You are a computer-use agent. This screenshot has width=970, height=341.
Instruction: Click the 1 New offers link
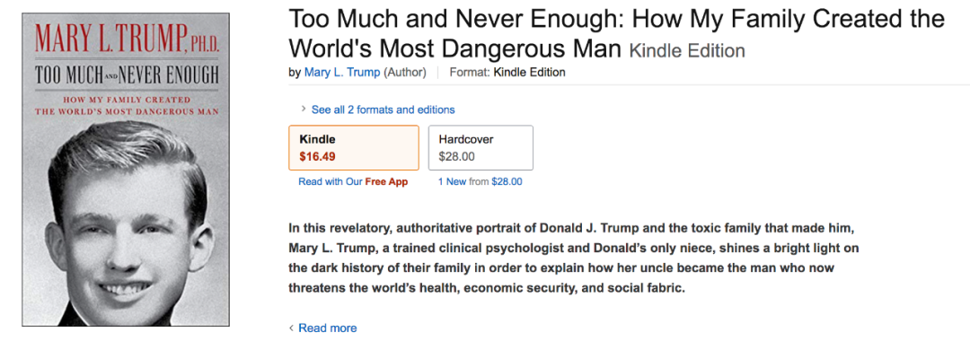452,181
